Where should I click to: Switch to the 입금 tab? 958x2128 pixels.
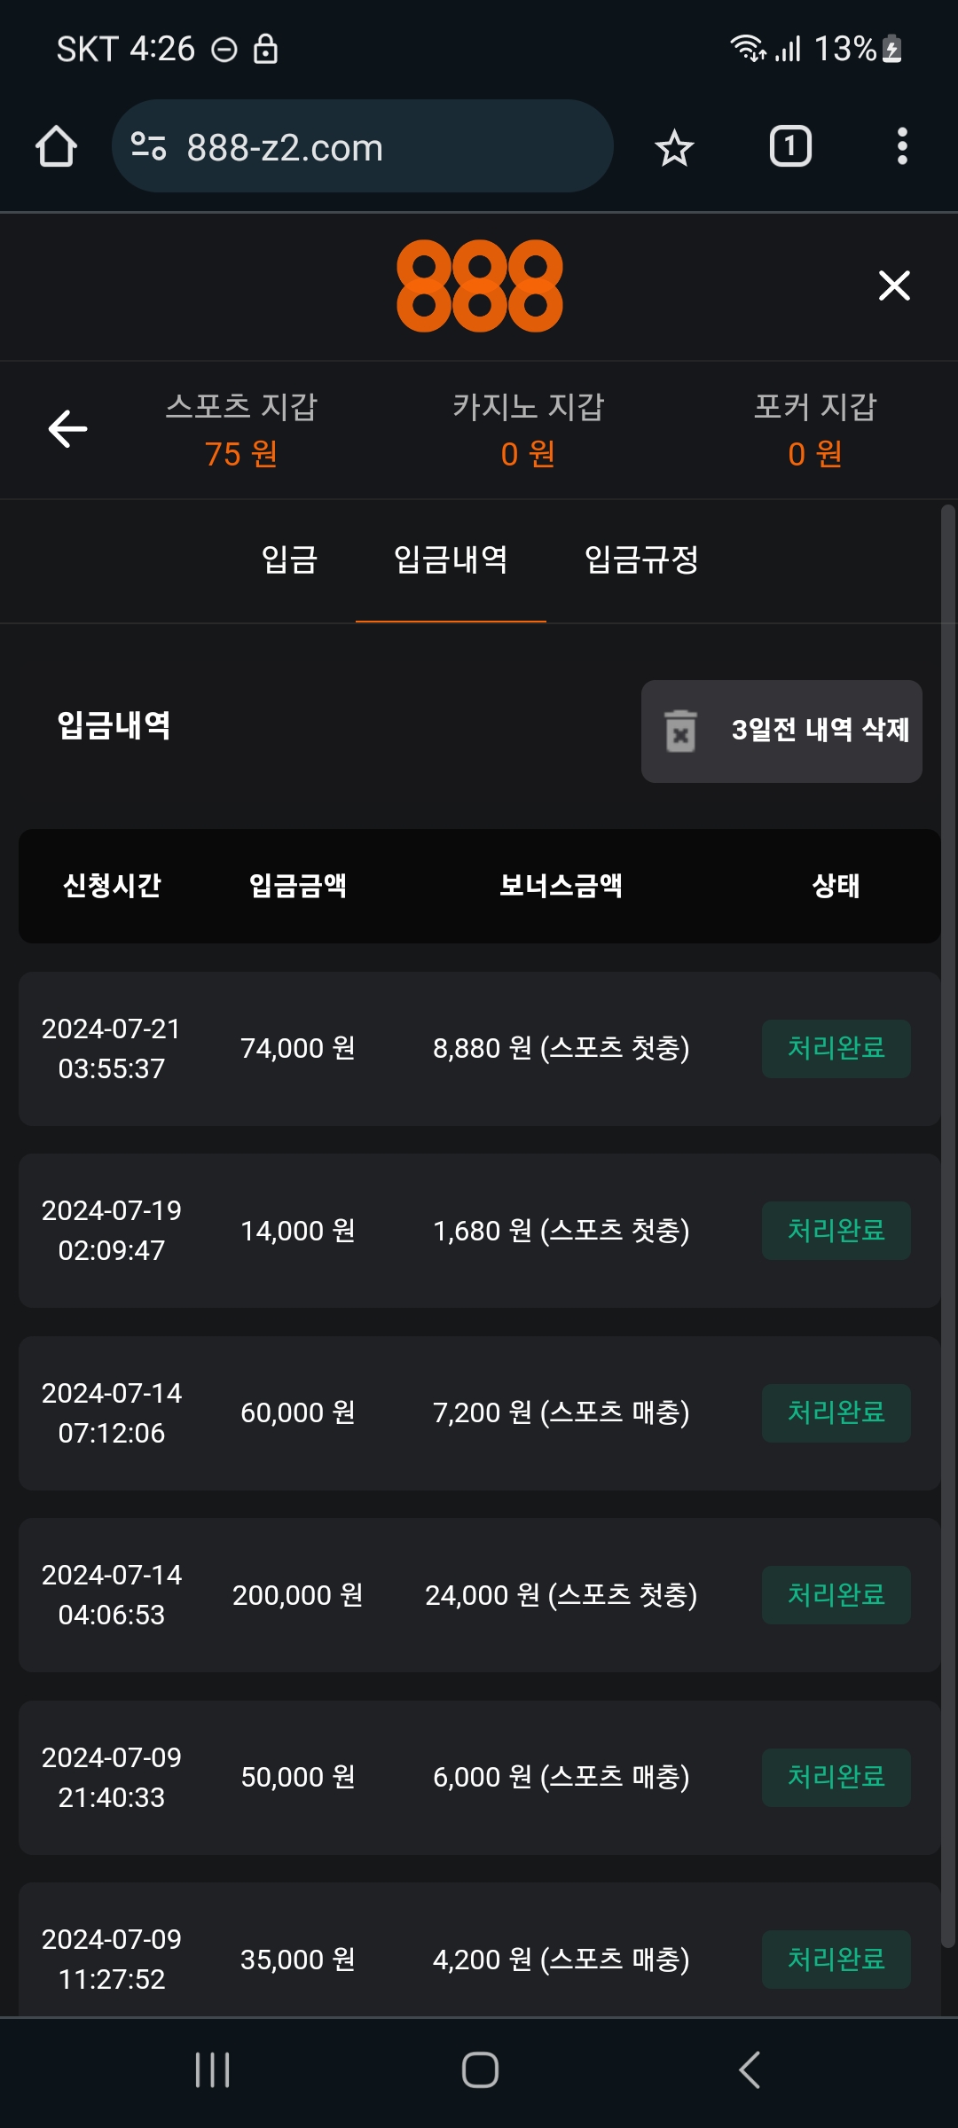tap(289, 559)
